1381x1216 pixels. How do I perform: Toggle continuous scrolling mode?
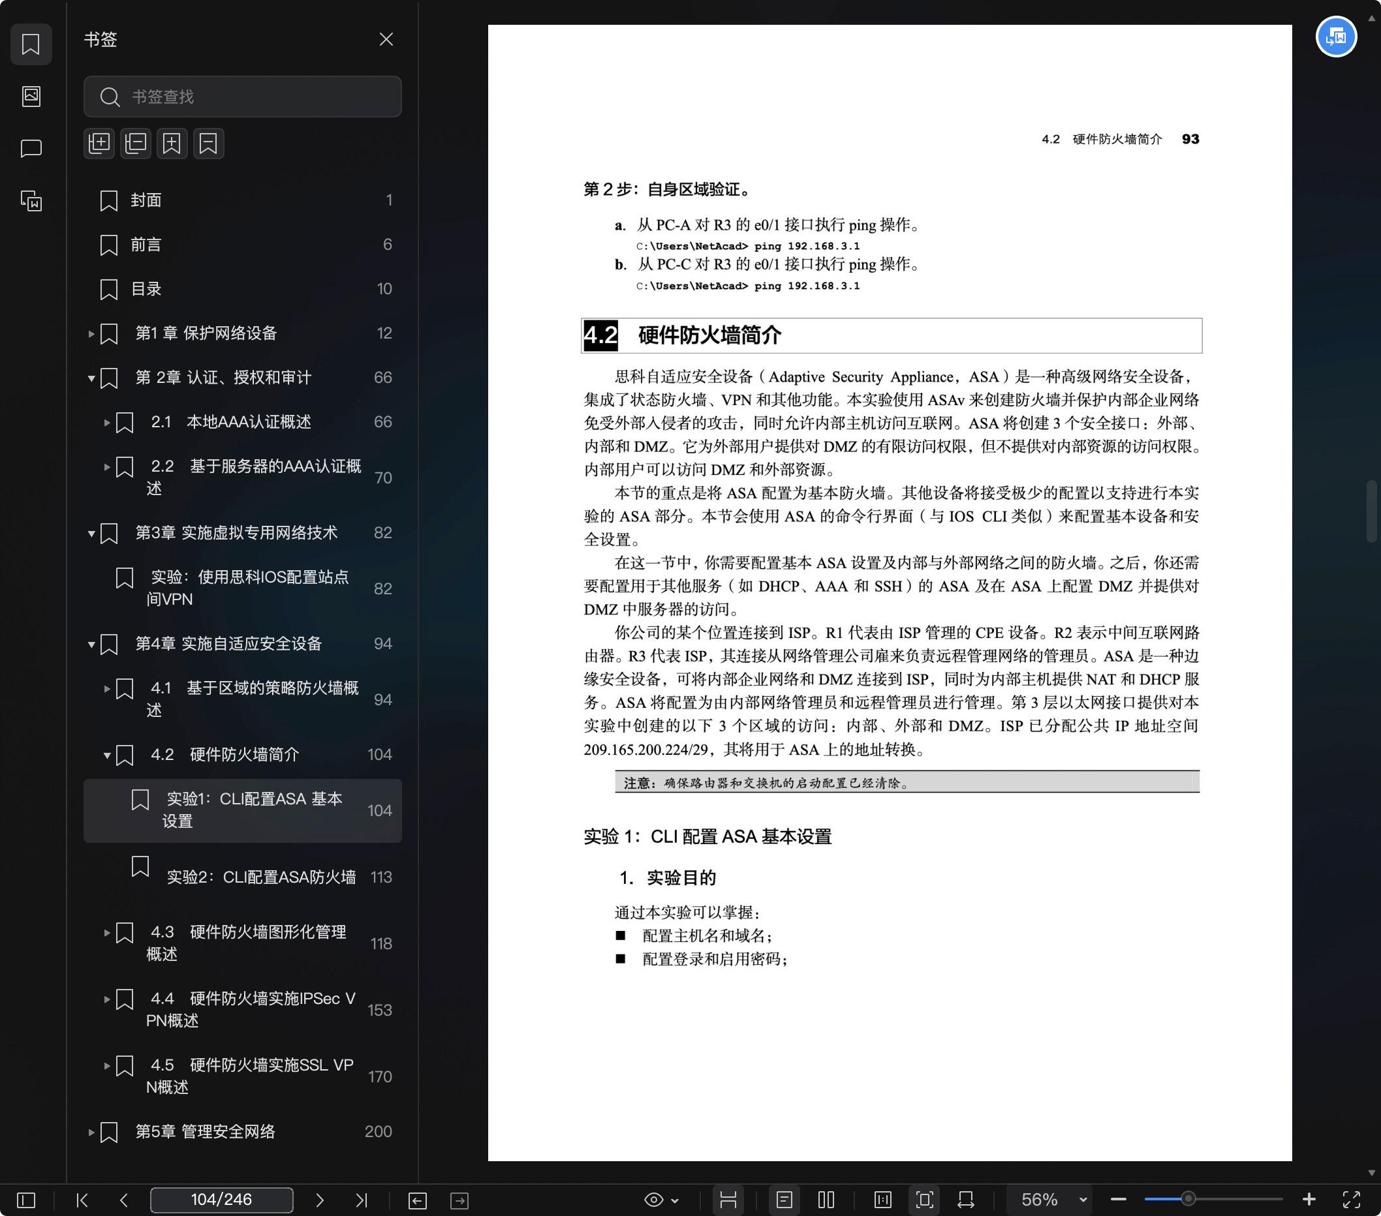coord(728,1200)
